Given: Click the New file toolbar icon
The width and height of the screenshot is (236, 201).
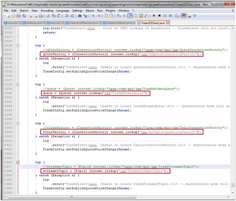Looking at the screenshot, I should coord(7,16).
